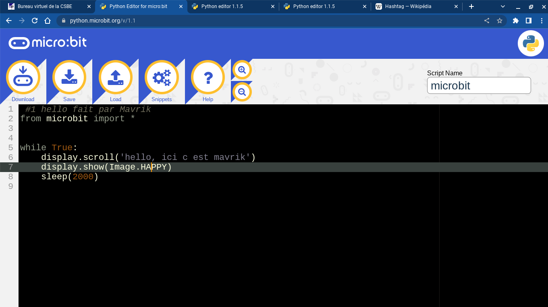Click the micro:bit logo
The width and height of the screenshot is (548, 307).
(48, 42)
